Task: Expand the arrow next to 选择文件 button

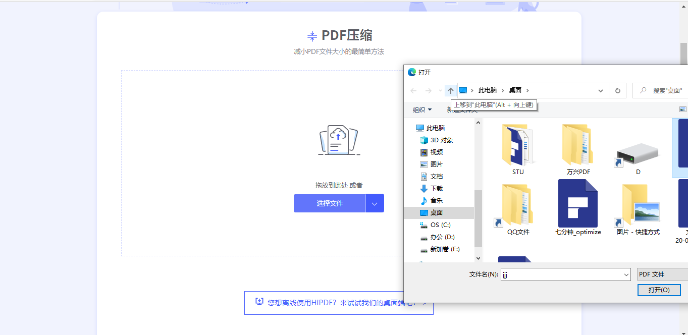Action: click(x=376, y=203)
